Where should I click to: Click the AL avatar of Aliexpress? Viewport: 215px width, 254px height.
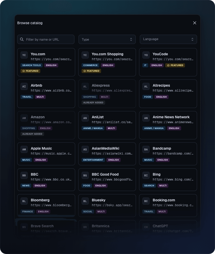click(x=85, y=86)
